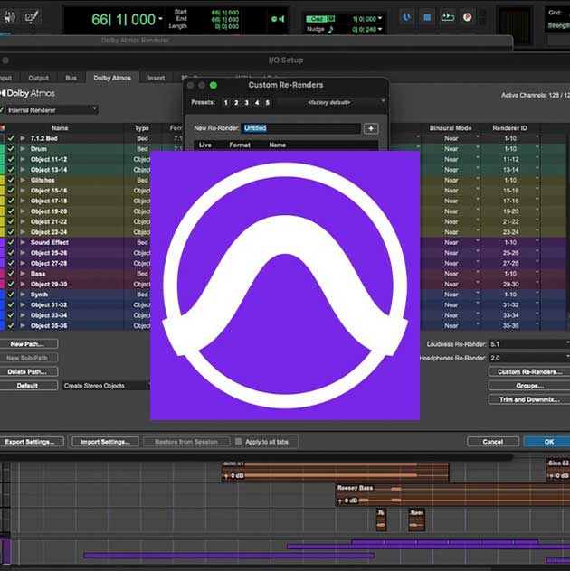
Task: Toggle the Bass row checkbox
Action: [x=11, y=274]
